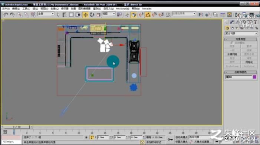Open the selection filter dropdown
260x145 pixels.
pyautogui.click(x=46, y=14)
